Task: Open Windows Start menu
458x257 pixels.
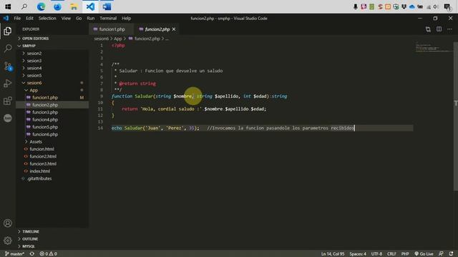Action: [x=8, y=6]
